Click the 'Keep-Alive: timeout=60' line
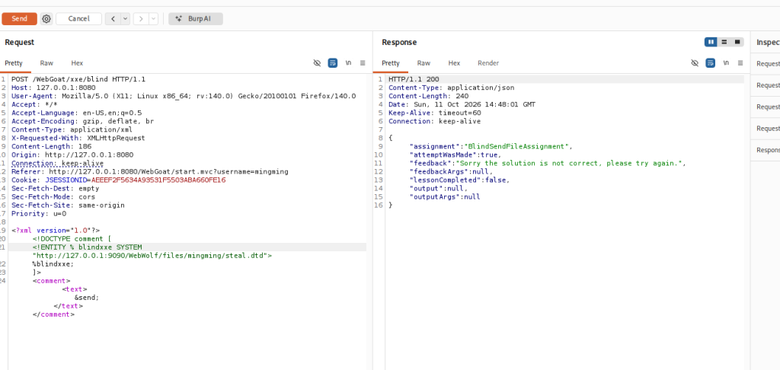Screen dimensions: 780x370 pos(435,113)
